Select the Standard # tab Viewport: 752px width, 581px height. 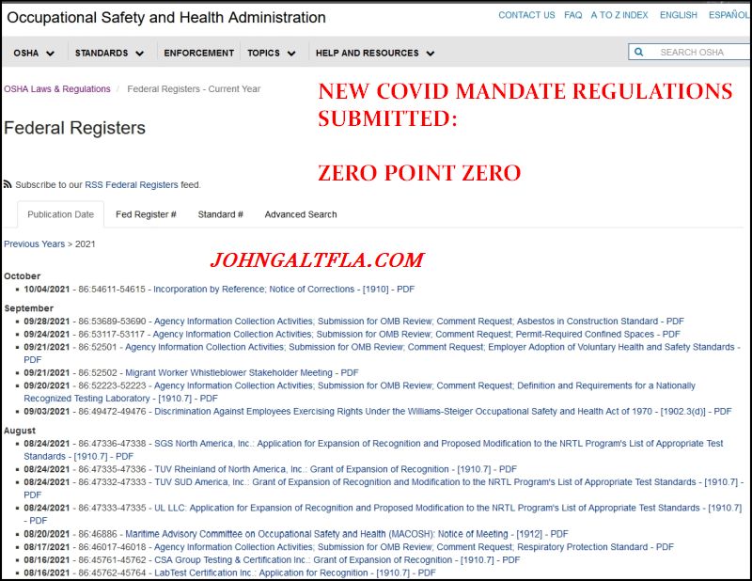[x=220, y=214]
